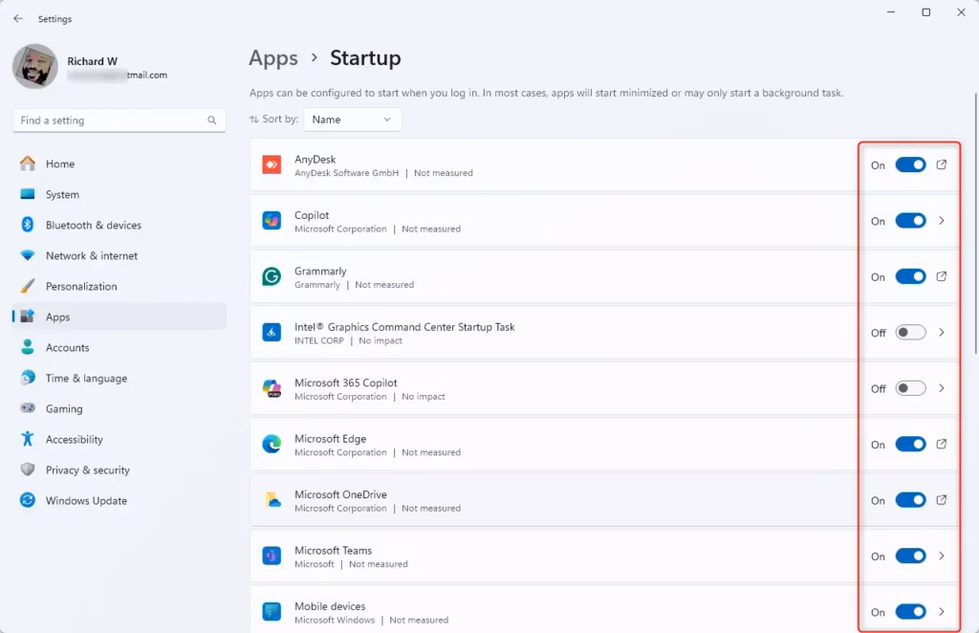Expand Intel Graphics Command Center row chevron

point(942,332)
